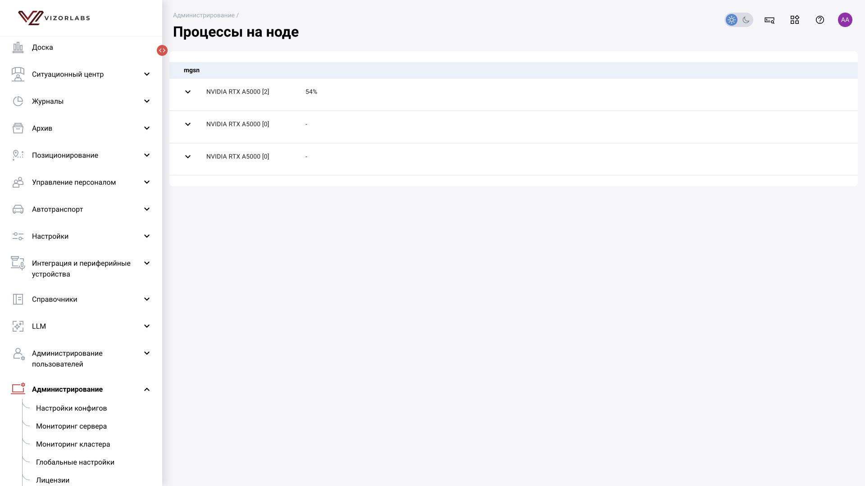Collapse the sidebar with red arrow button

(162, 50)
